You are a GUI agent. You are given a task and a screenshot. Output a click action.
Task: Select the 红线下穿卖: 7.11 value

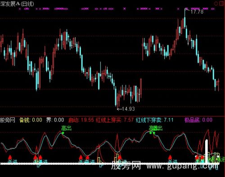tap(154, 120)
